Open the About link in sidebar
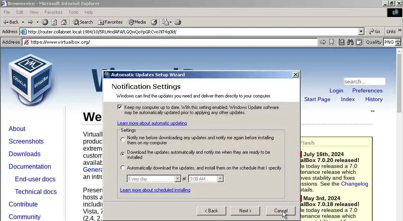 click(17, 129)
